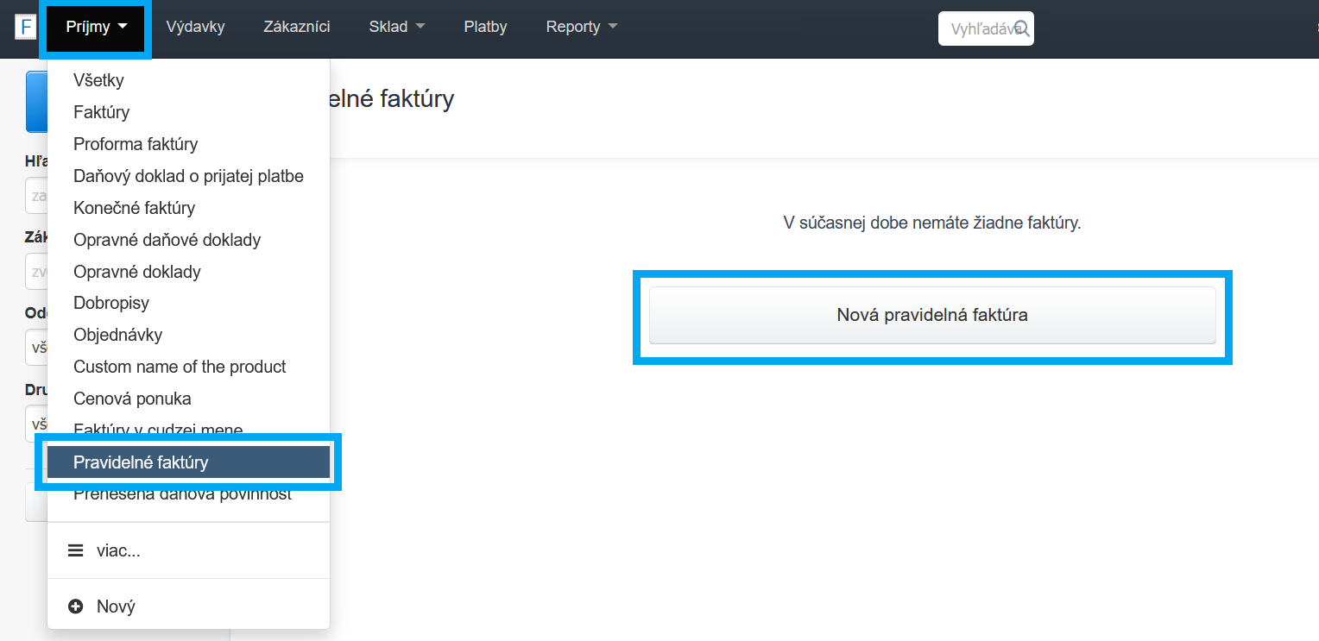Select Objednávky in the dropdown list
Viewport: 1319px width, 641px height.
[117, 335]
